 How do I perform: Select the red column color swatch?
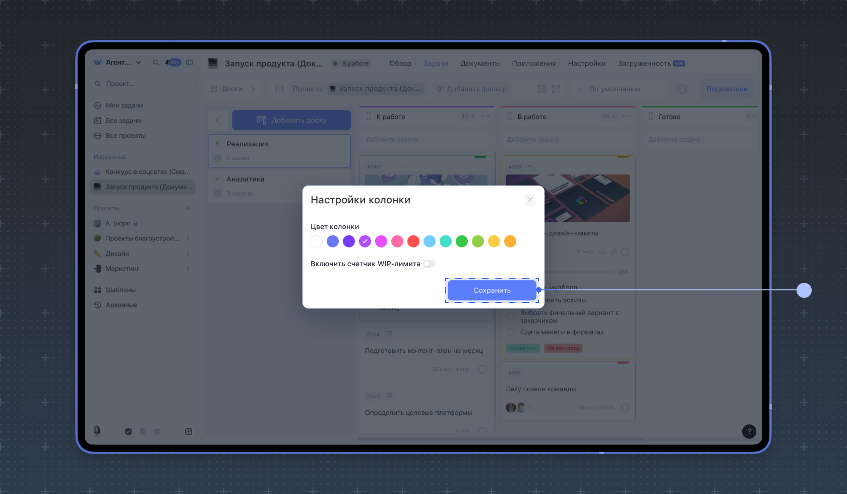pos(413,241)
